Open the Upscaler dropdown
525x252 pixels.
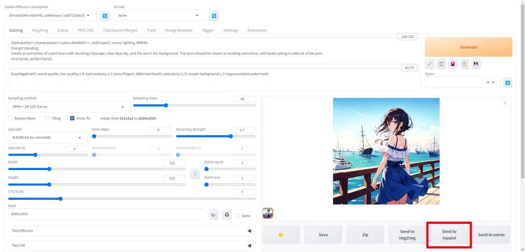48,138
